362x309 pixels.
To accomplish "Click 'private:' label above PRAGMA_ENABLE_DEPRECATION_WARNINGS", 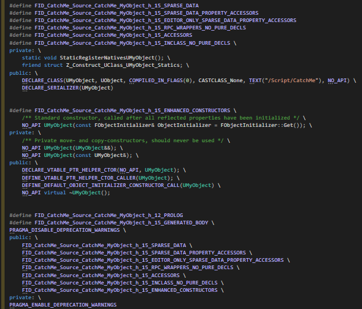I will pos(21,297).
